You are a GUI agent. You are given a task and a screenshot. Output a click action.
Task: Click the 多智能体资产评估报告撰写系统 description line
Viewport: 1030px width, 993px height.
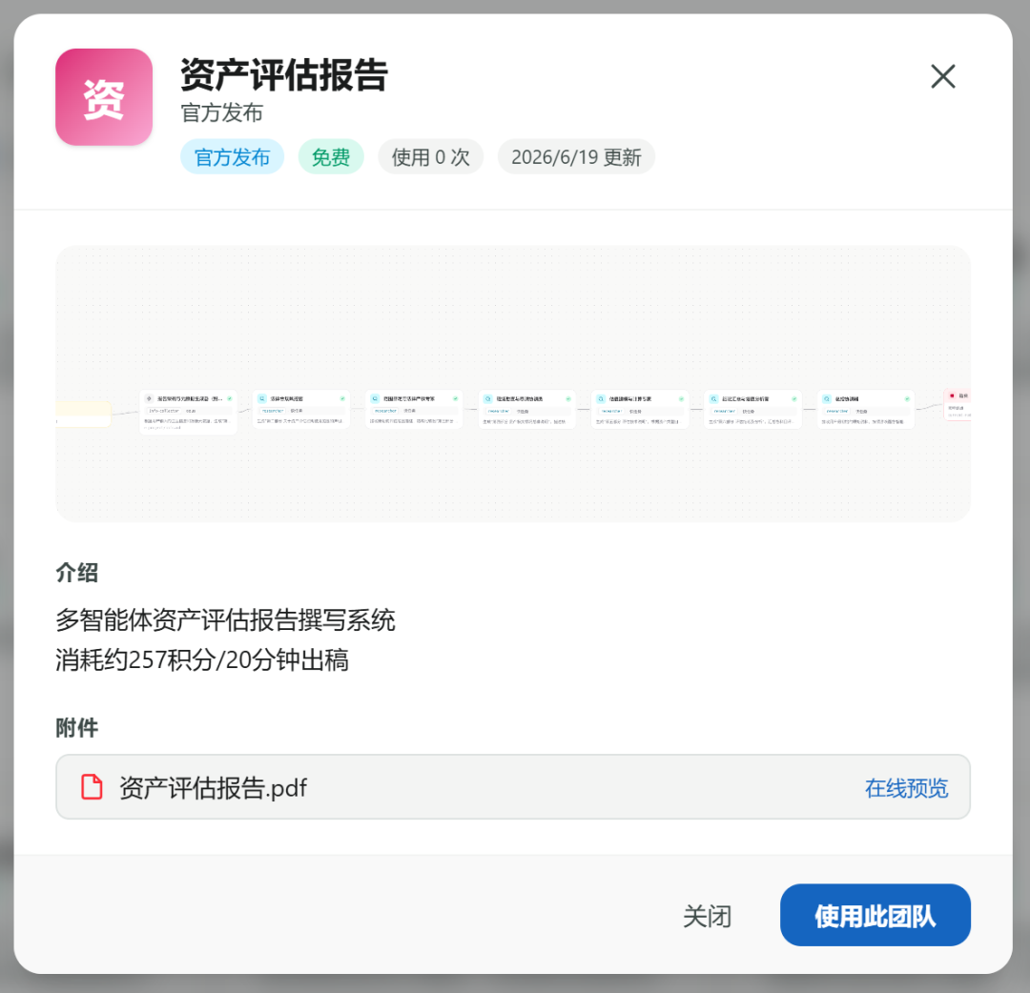point(225,620)
